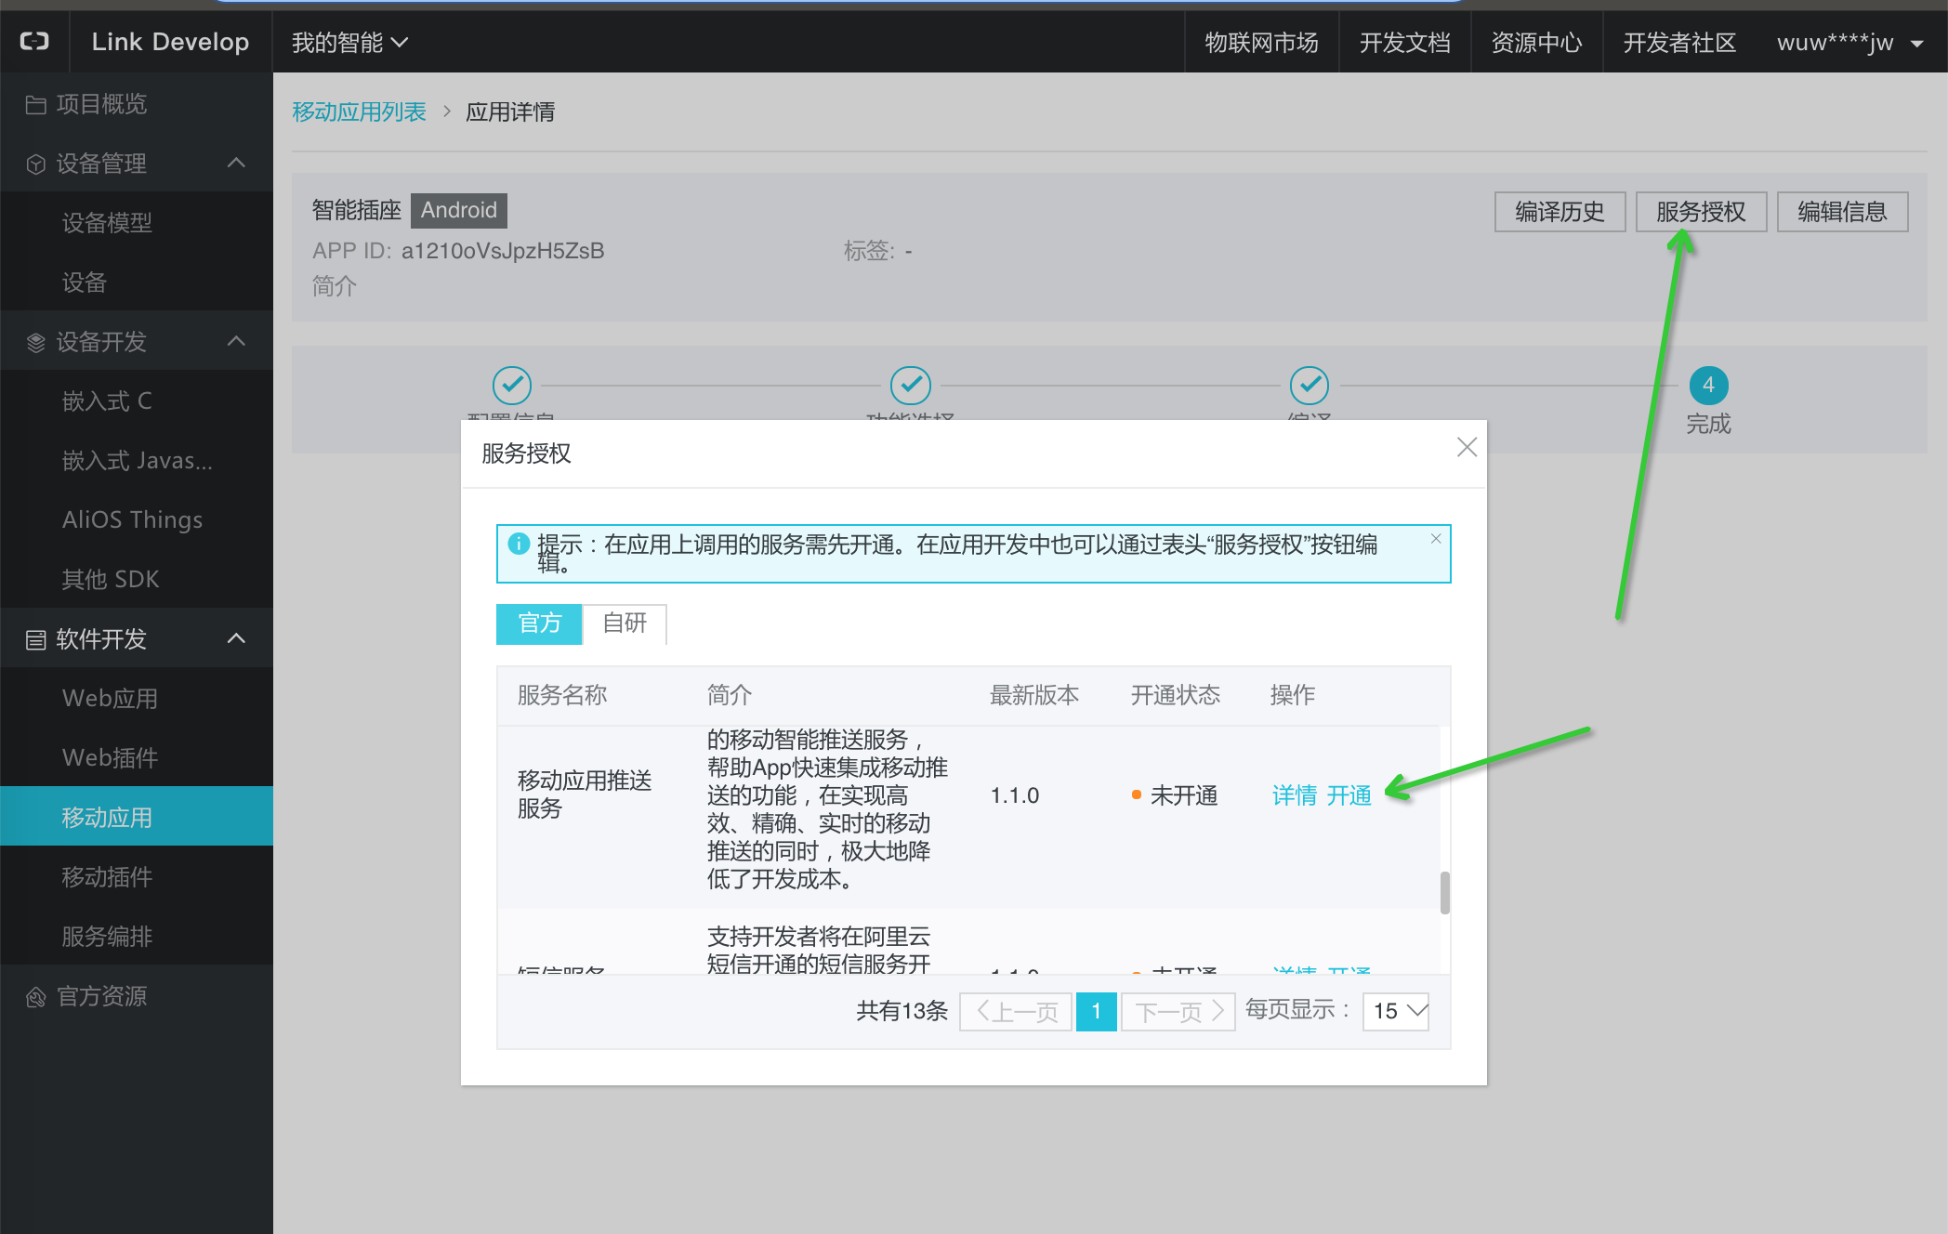Click the 最新版本 column header
1948x1234 pixels.
coord(1033,695)
